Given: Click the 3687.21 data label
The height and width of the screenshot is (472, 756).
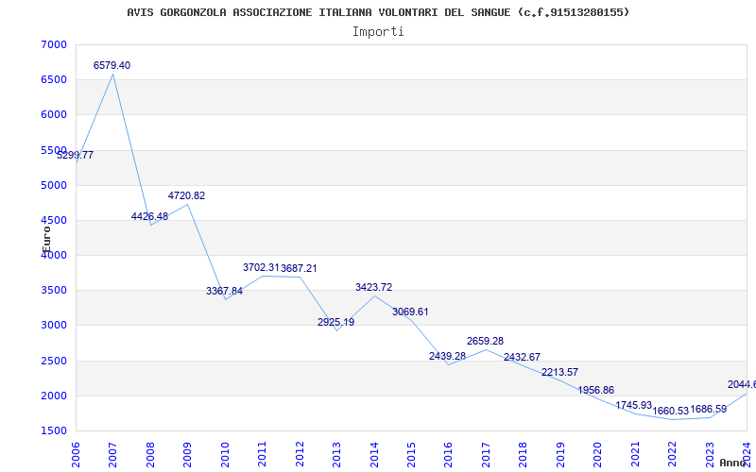Looking at the screenshot, I should [299, 268].
